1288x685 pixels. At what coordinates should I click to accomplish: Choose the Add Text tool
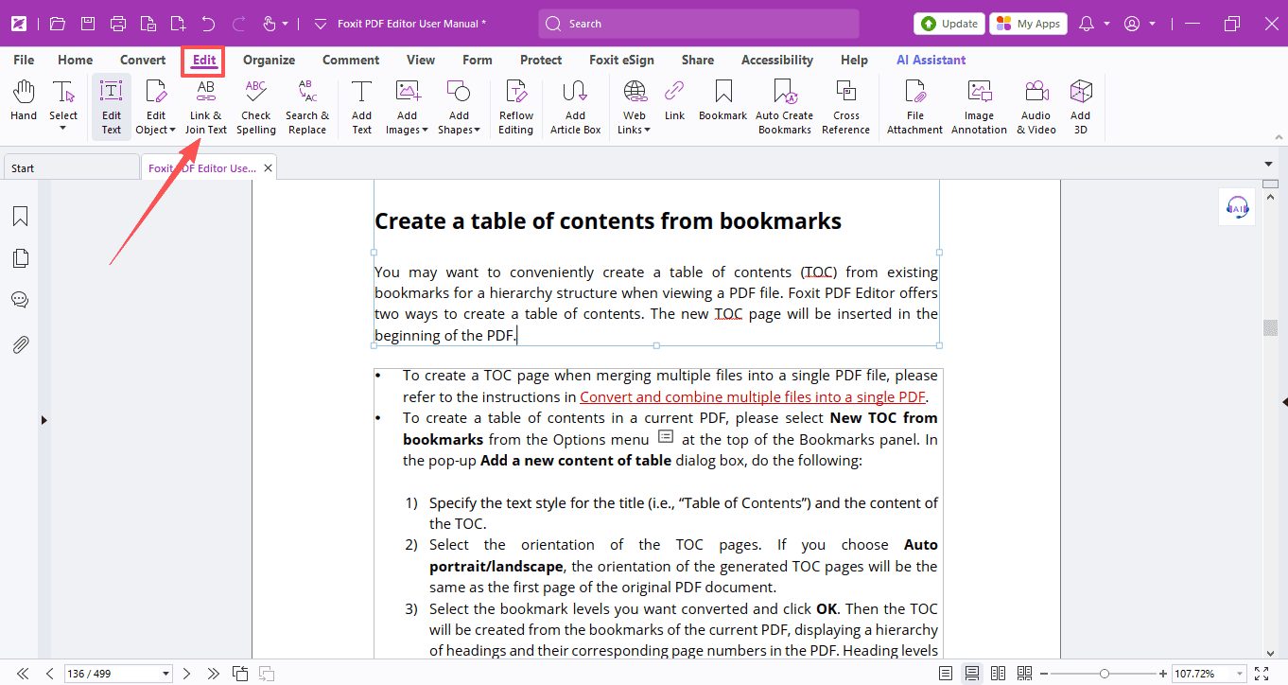tap(362, 107)
